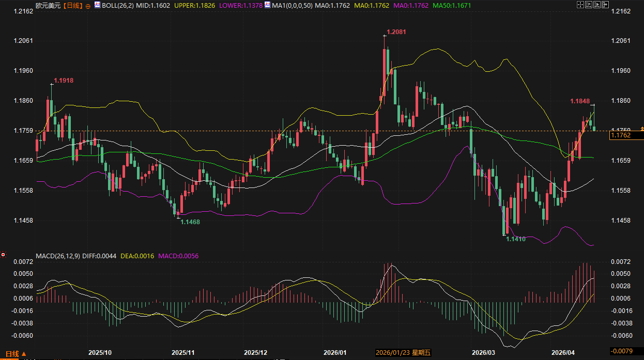
Task: Click the scroll-chart-to-start icon
Action: (589, 5)
